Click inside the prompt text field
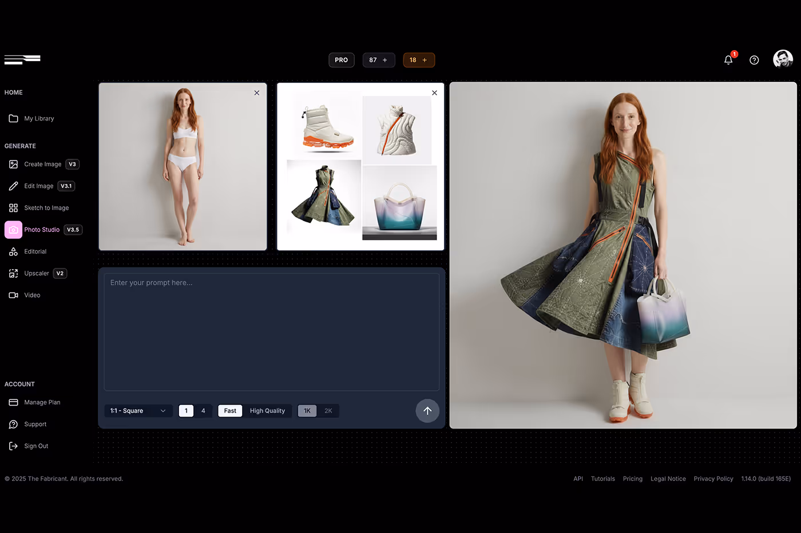Viewport: 801px width, 533px height. coord(272,331)
